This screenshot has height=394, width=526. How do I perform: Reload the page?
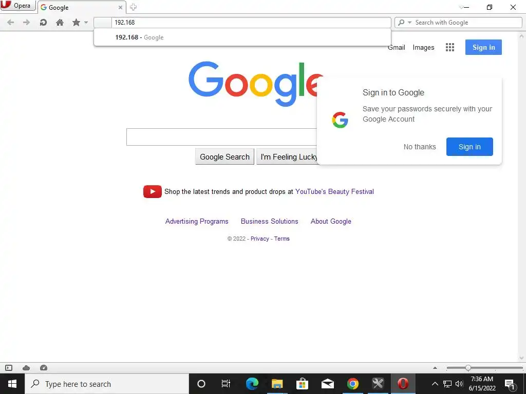tap(43, 23)
